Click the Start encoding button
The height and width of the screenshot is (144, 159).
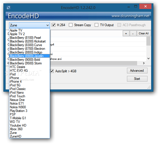tap(137, 79)
